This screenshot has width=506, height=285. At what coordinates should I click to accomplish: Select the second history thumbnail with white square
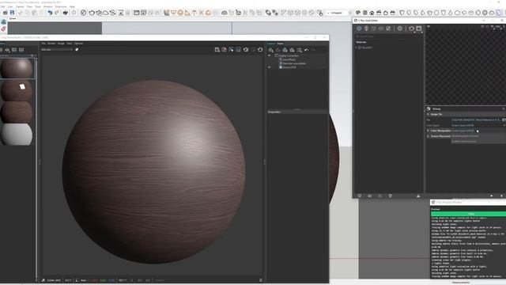pyautogui.click(x=17, y=89)
